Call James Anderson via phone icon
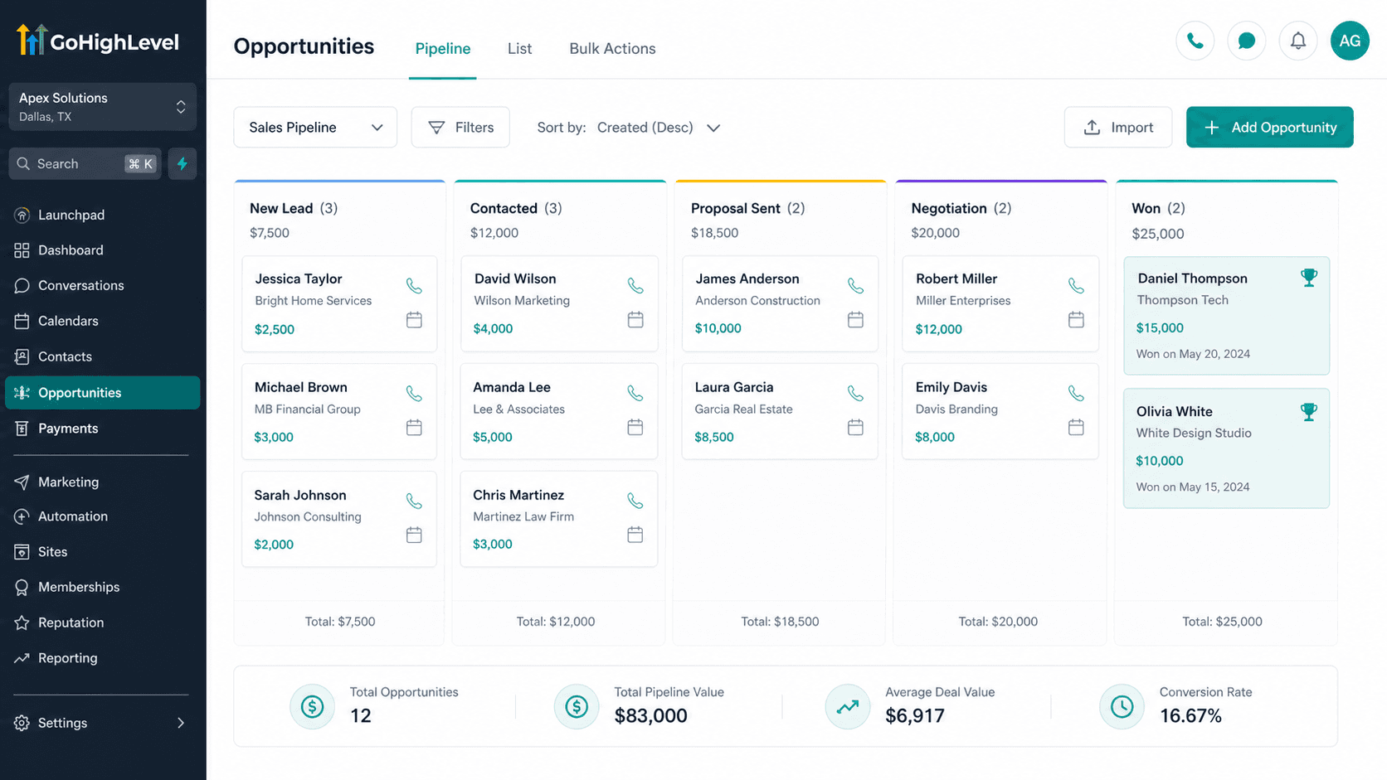1387x780 pixels. tap(855, 286)
